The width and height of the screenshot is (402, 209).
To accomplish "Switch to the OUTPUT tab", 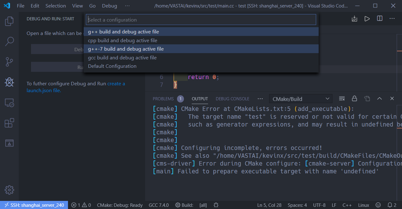I will click(x=200, y=99).
